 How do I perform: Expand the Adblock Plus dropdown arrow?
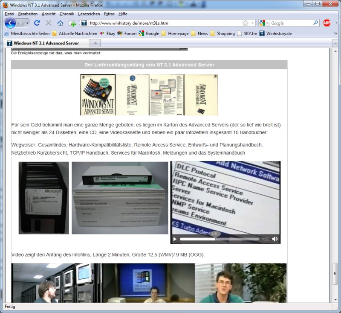pos(336,23)
